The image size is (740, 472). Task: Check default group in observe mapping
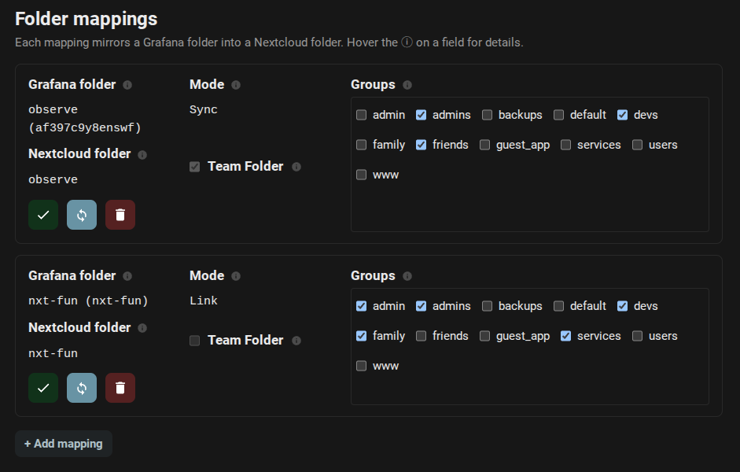[x=559, y=115]
